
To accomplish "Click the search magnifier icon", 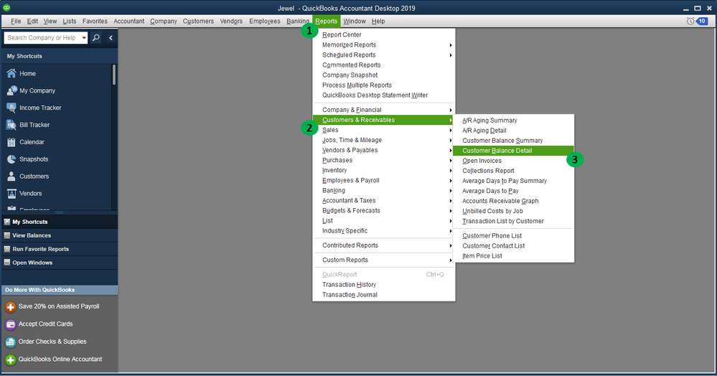I will [96, 37].
